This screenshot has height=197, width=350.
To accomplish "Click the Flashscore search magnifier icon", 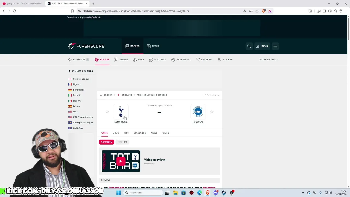I will tap(249, 46).
